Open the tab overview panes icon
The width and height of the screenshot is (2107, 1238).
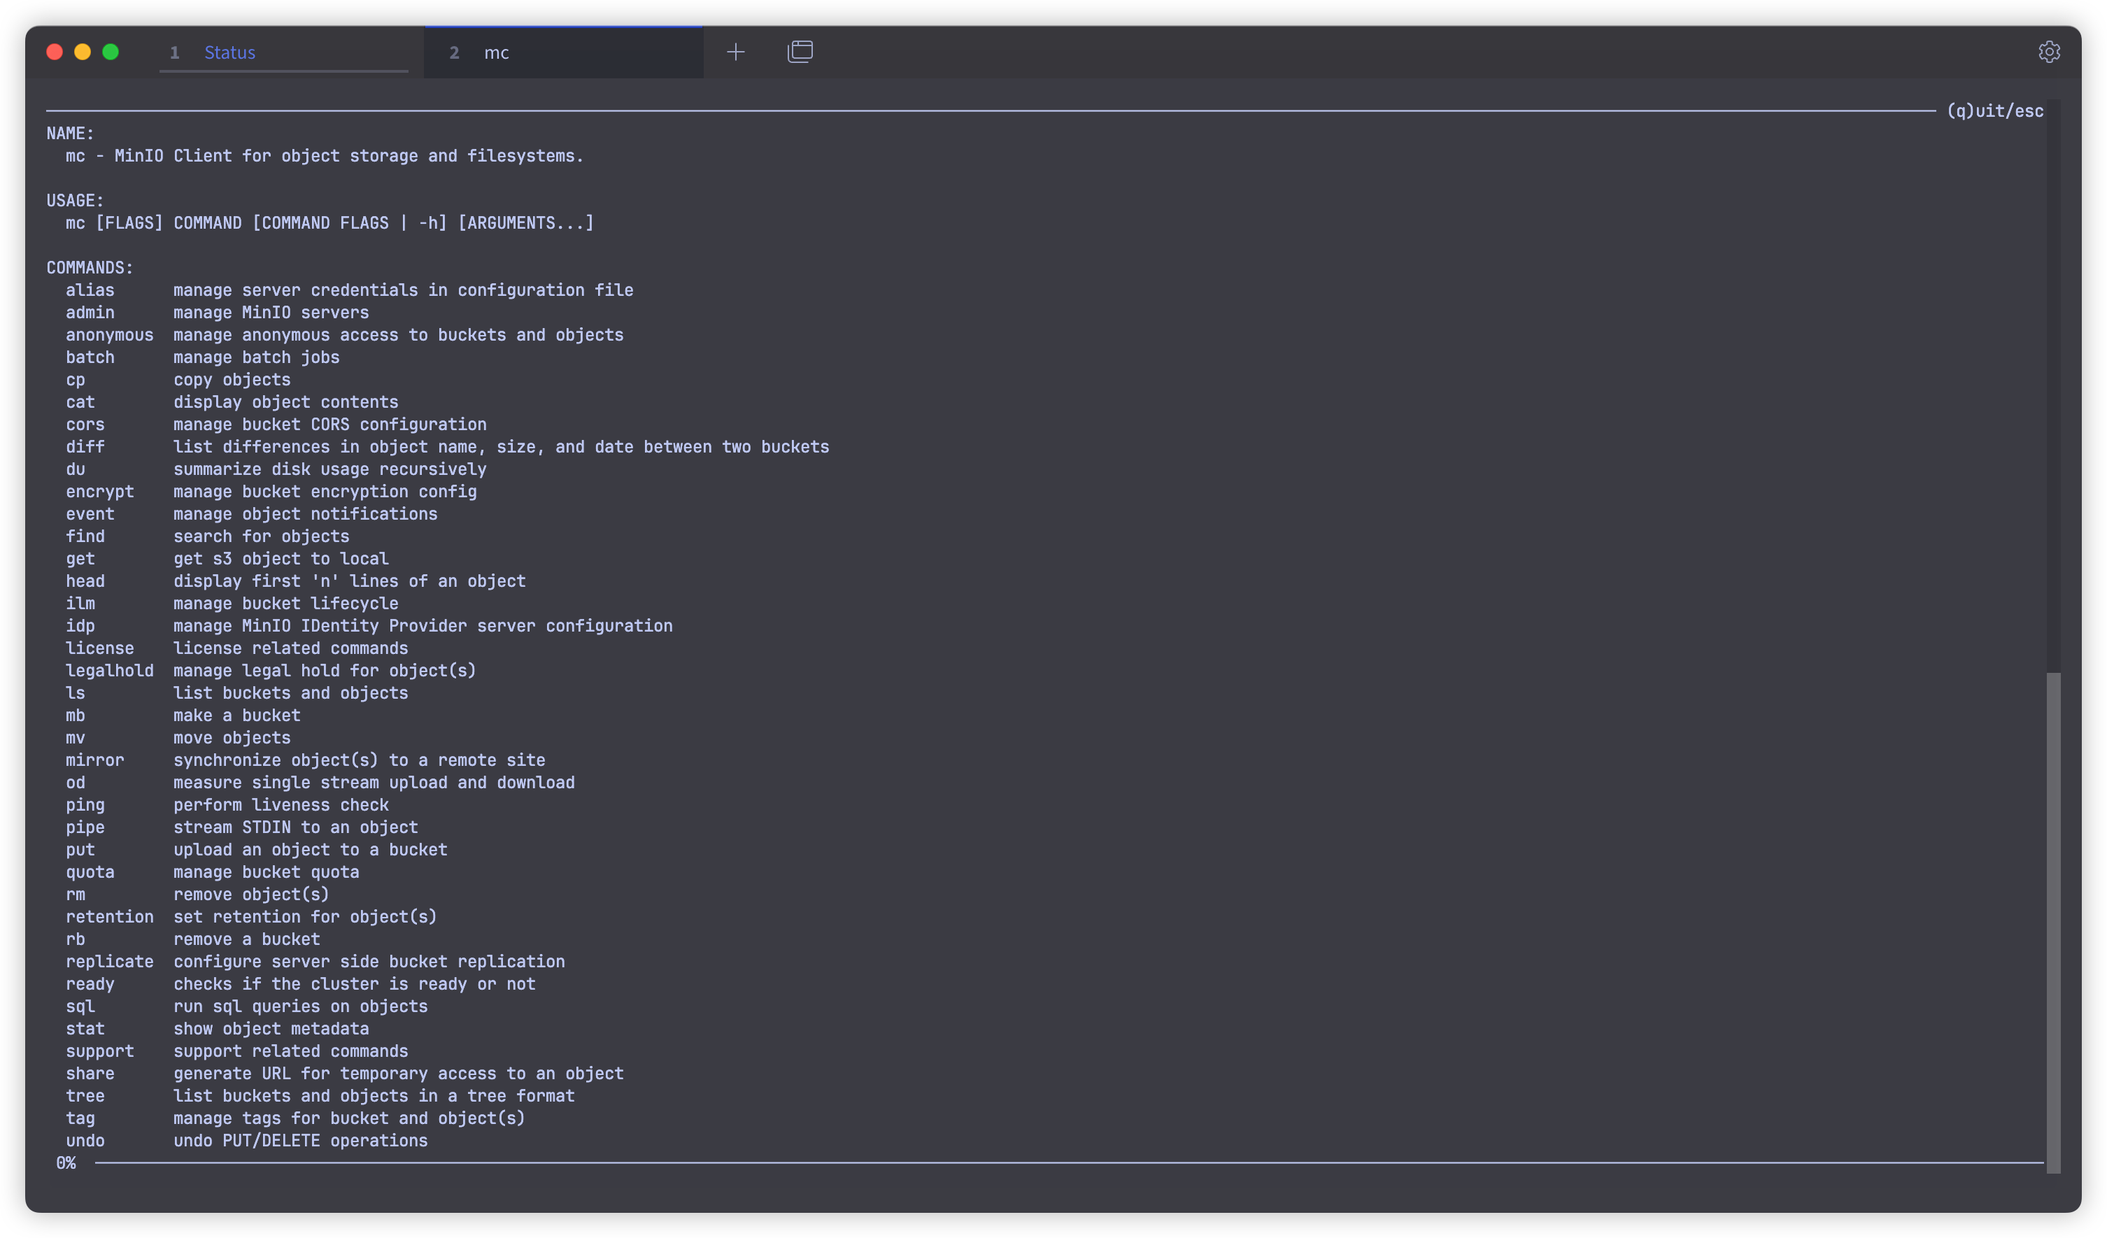(800, 52)
